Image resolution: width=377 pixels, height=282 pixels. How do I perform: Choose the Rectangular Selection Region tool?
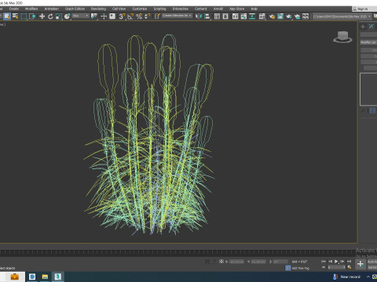pos(24,16)
